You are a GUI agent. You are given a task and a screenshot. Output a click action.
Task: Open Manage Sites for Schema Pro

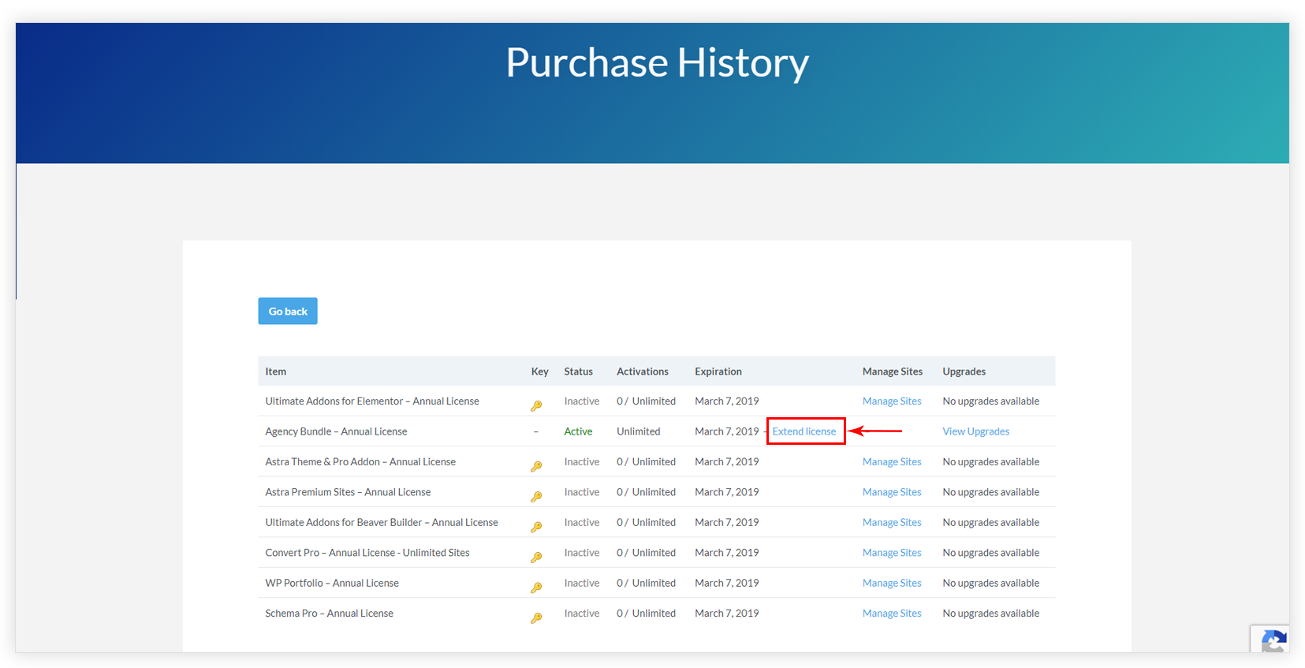point(892,614)
